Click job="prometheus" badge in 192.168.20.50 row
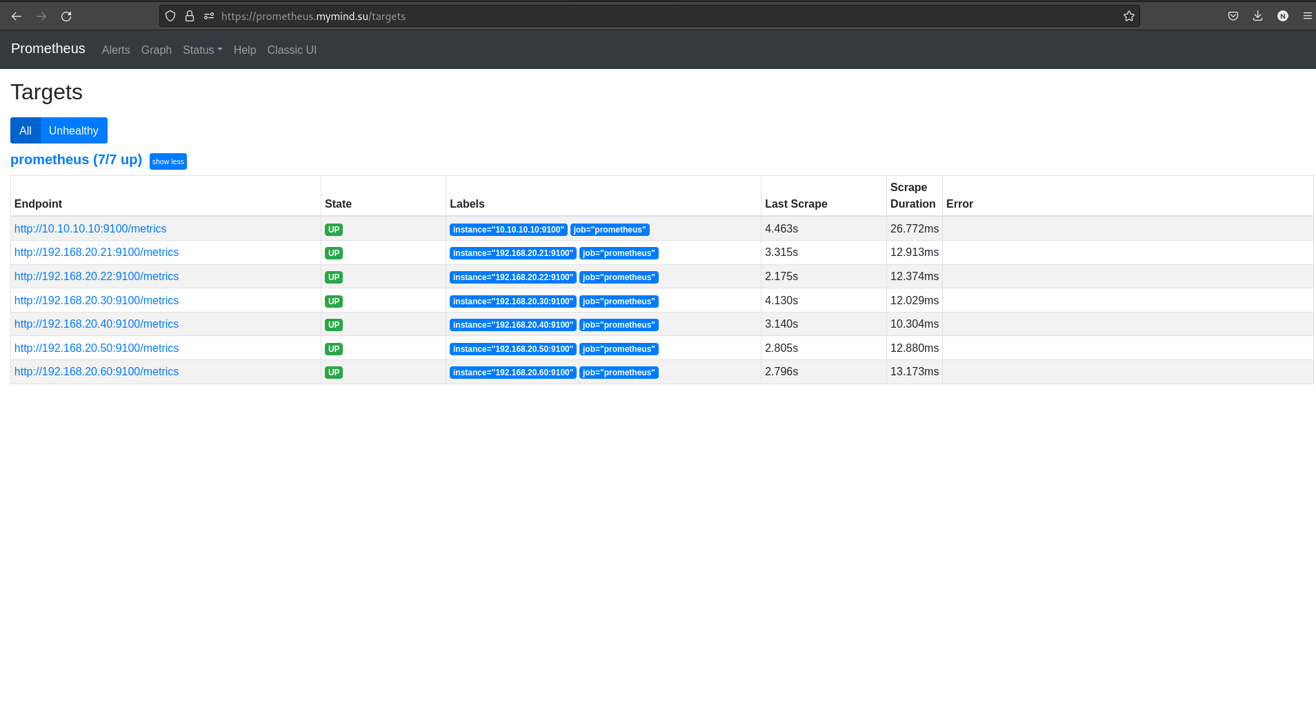This screenshot has width=1316, height=712. pos(619,349)
